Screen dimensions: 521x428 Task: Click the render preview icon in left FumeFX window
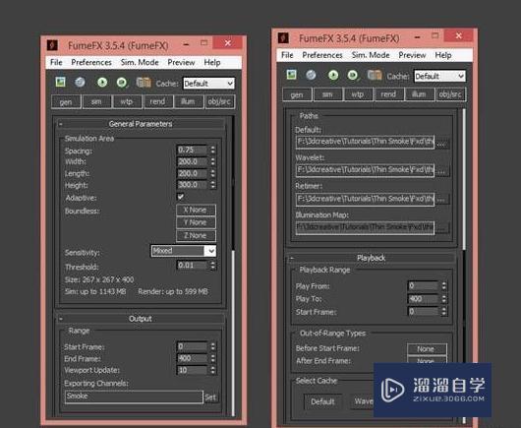tap(61, 82)
